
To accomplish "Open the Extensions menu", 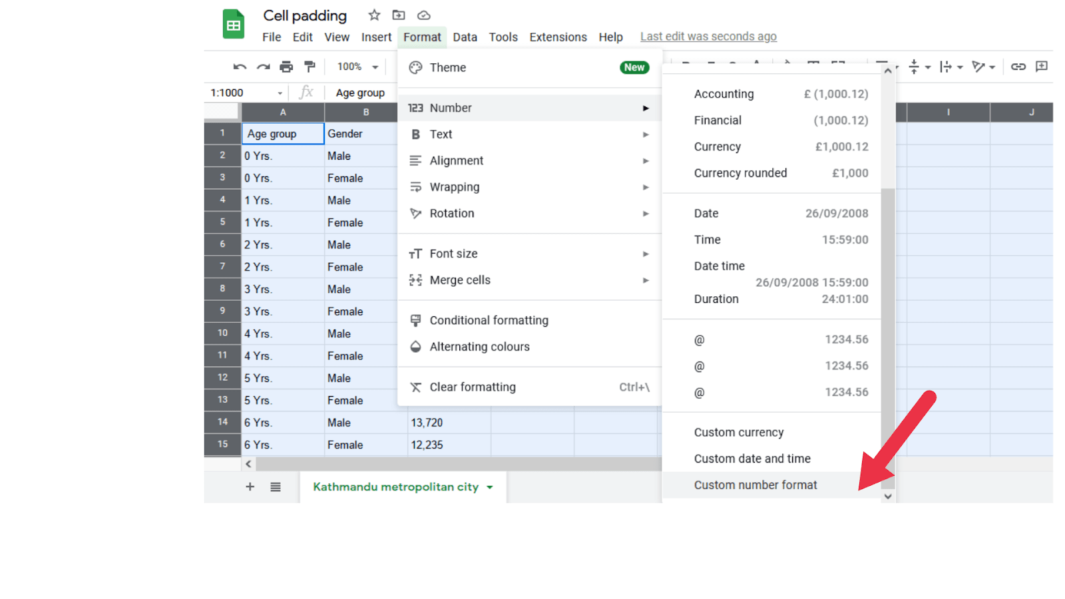I will click(558, 37).
